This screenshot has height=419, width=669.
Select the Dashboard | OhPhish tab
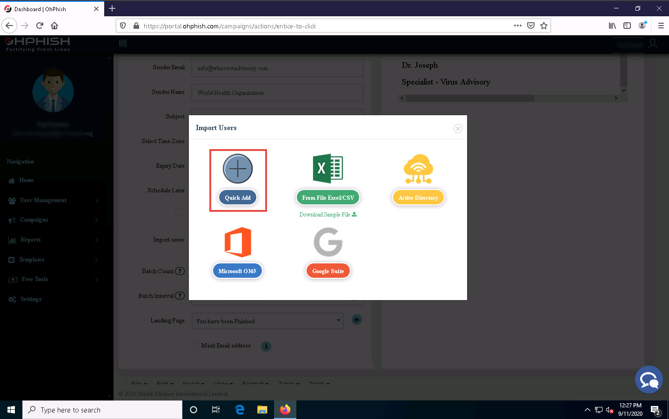coord(51,9)
